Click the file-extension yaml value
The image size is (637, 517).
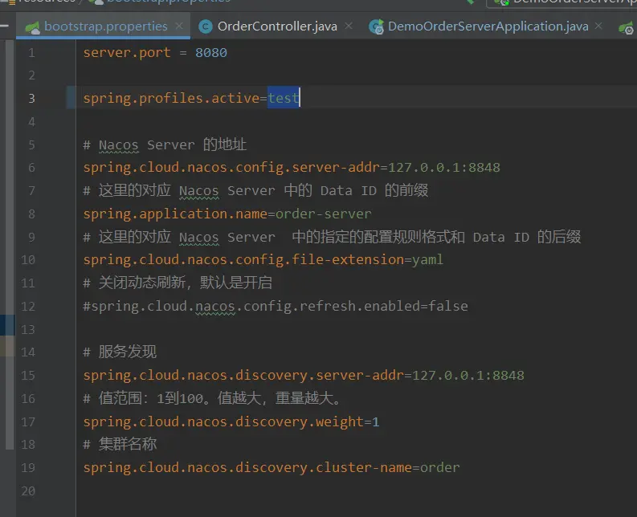pos(427,260)
